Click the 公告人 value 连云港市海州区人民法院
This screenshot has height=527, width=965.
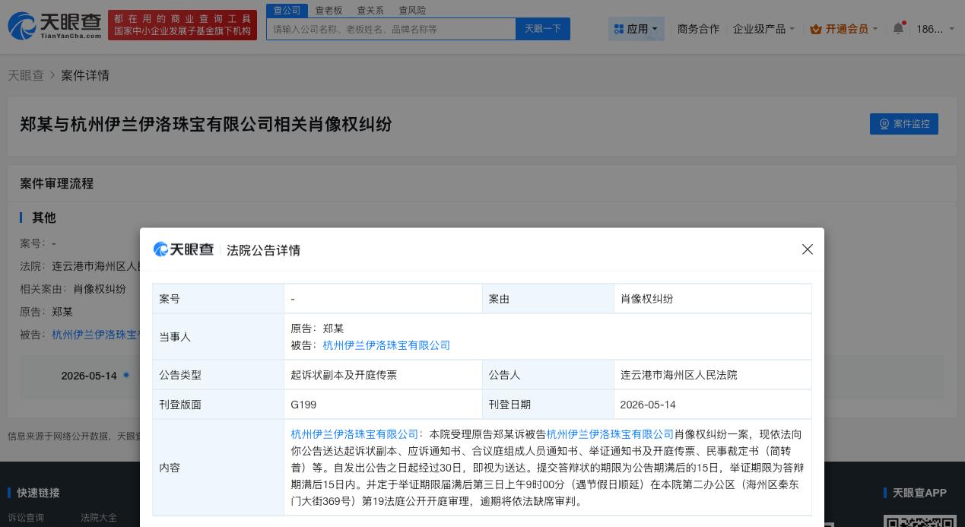click(678, 375)
